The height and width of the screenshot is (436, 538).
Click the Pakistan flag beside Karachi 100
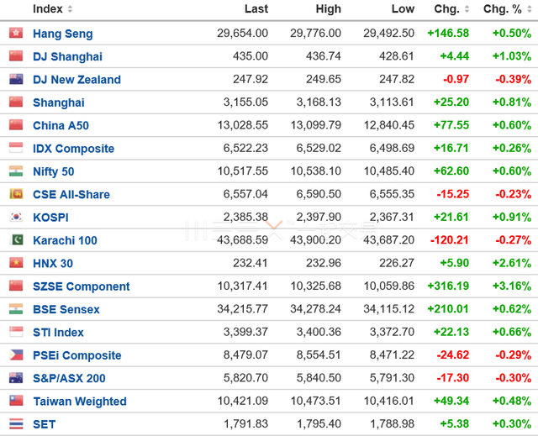coord(17,239)
